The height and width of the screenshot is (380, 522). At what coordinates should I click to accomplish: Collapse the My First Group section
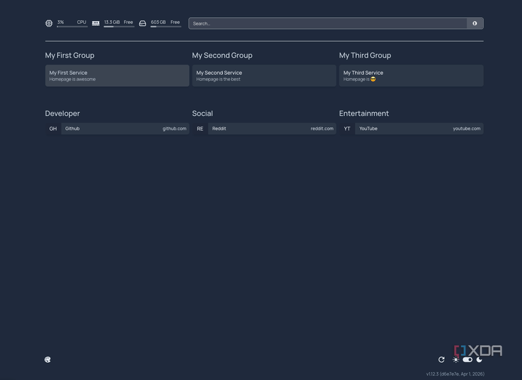click(70, 55)
